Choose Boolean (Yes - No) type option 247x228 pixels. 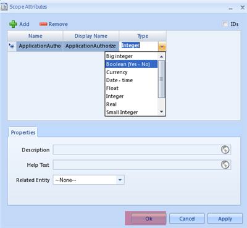click(132, 64)
